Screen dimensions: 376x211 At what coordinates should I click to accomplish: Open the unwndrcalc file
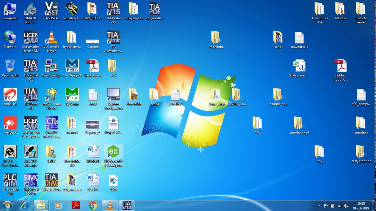pos(299,40)
